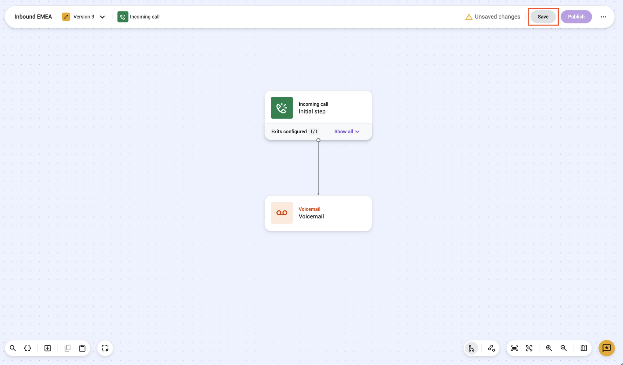Open the three-dot more options menu
This screenshot has width=623, height=365.
[x=603, y=17]
